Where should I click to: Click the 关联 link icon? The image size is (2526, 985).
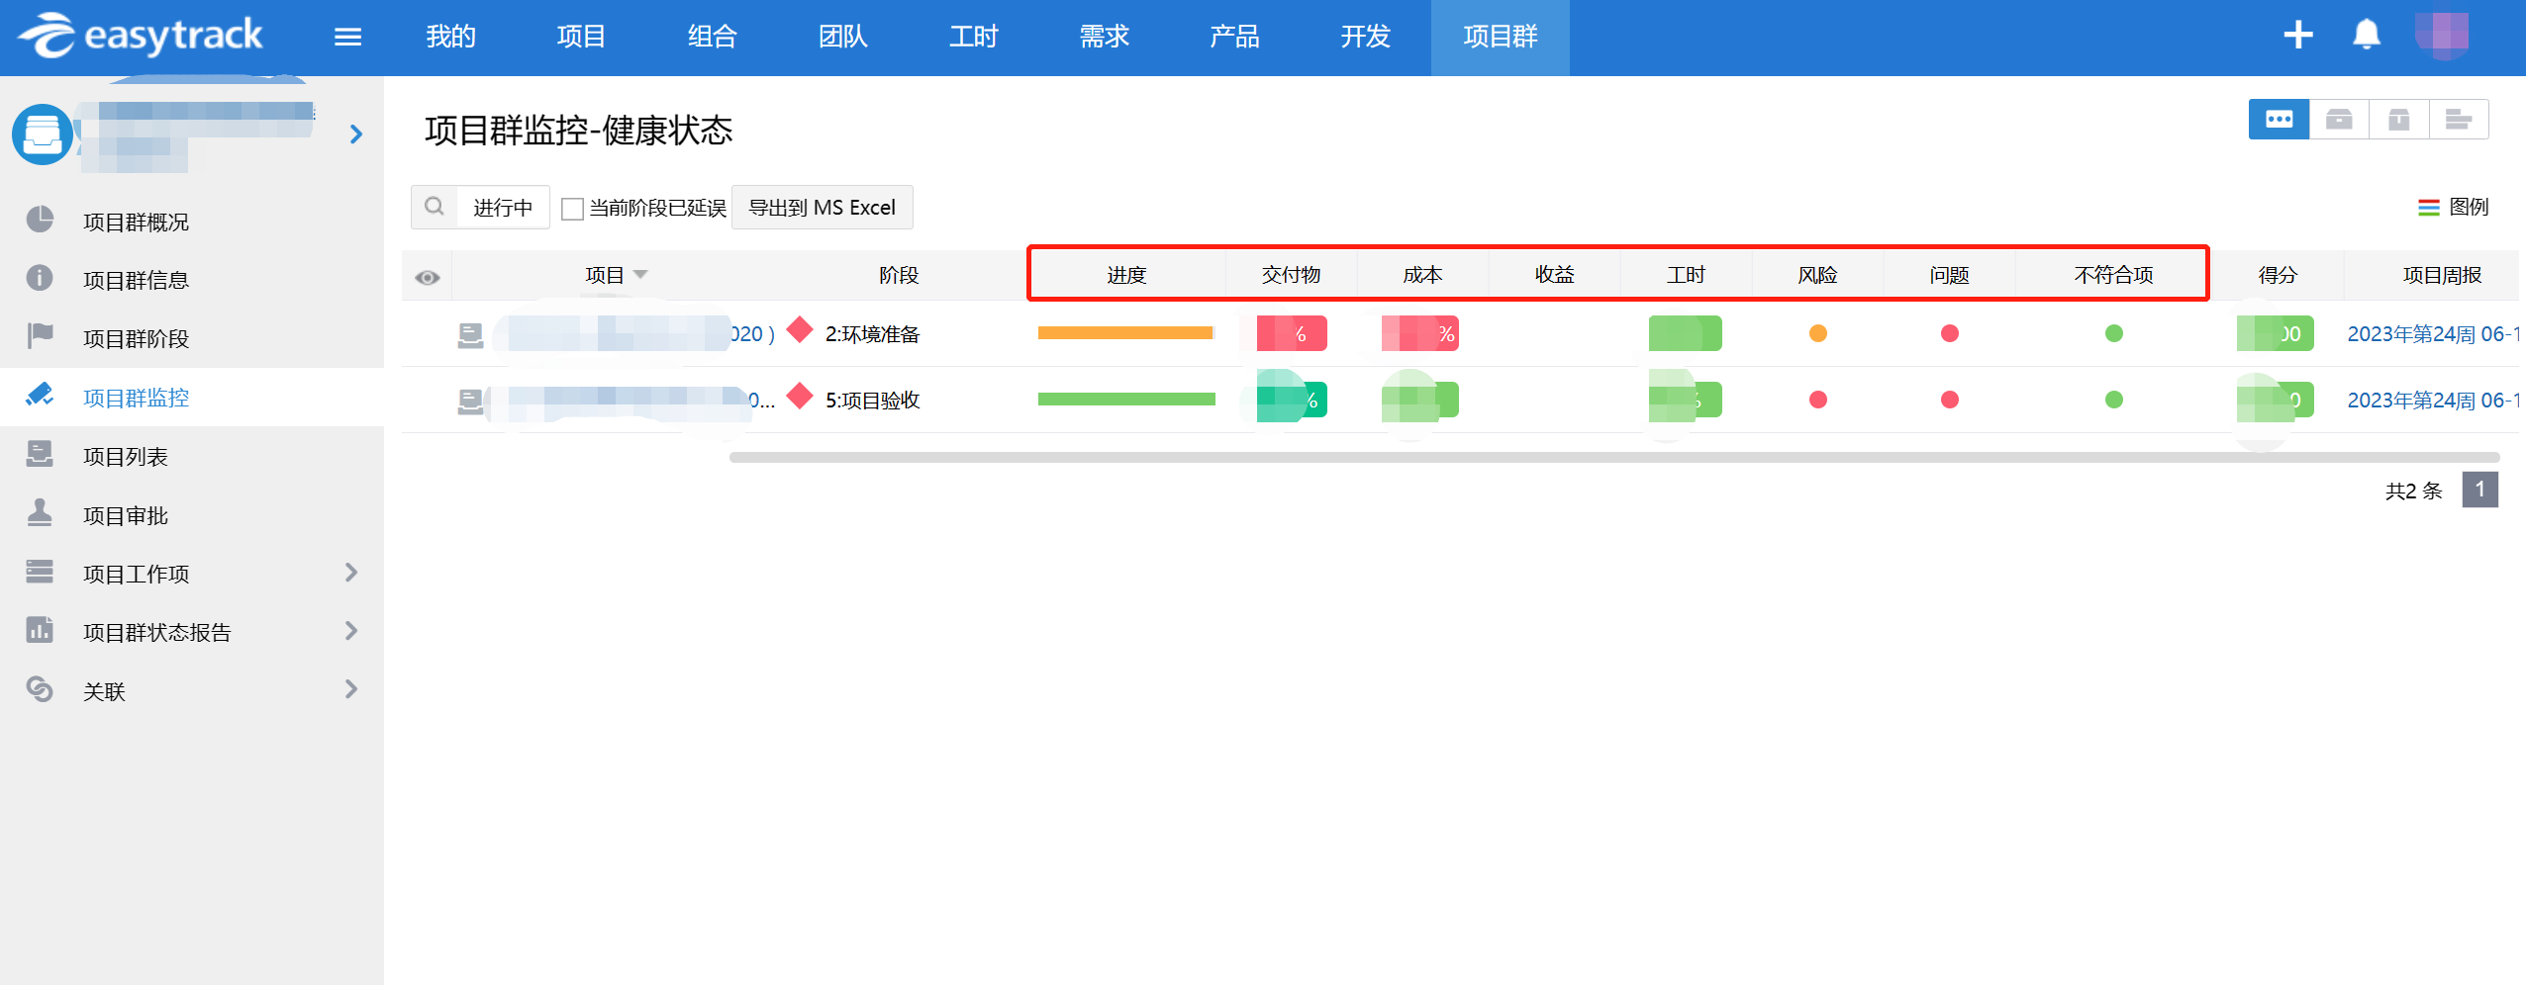click(x=40, y=688)
